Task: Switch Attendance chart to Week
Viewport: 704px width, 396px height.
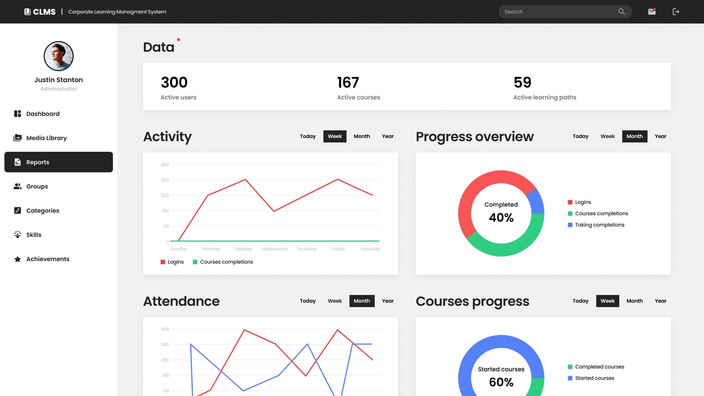Action: coord(334,301)
